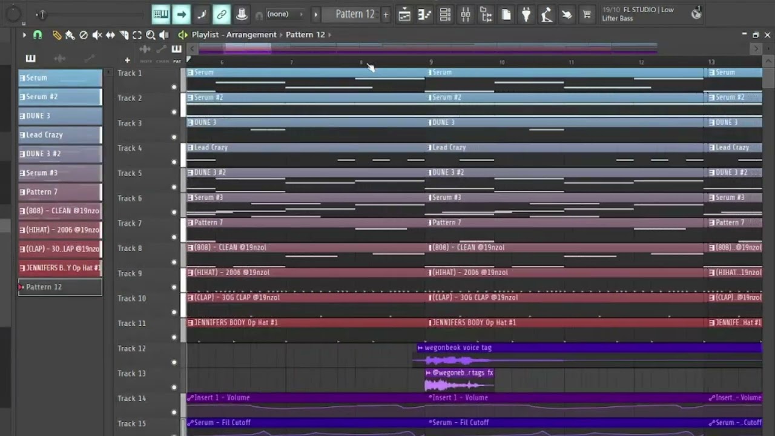This screenshot has height=436, width=775.
Task: Click the playlist horizontal overview scrollbar
Action: point(475,48)
